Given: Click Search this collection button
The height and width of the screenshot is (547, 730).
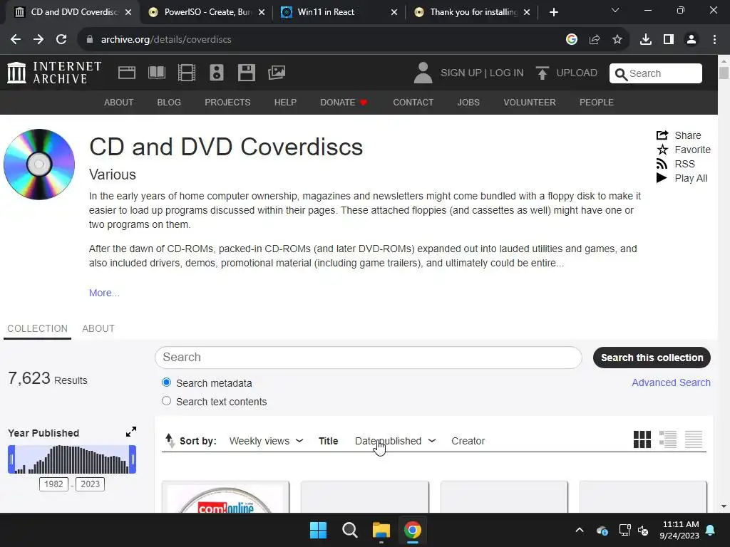Looking at the screenshot, I should click(652, 358).
